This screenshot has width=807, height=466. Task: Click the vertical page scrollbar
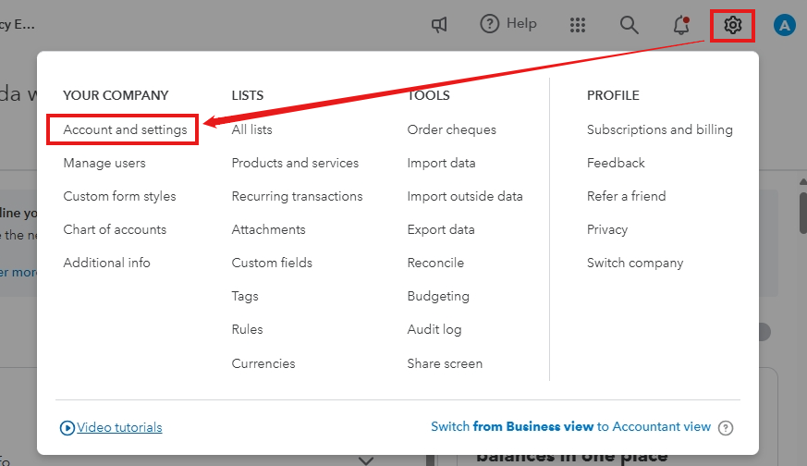(x=801, y=213)
